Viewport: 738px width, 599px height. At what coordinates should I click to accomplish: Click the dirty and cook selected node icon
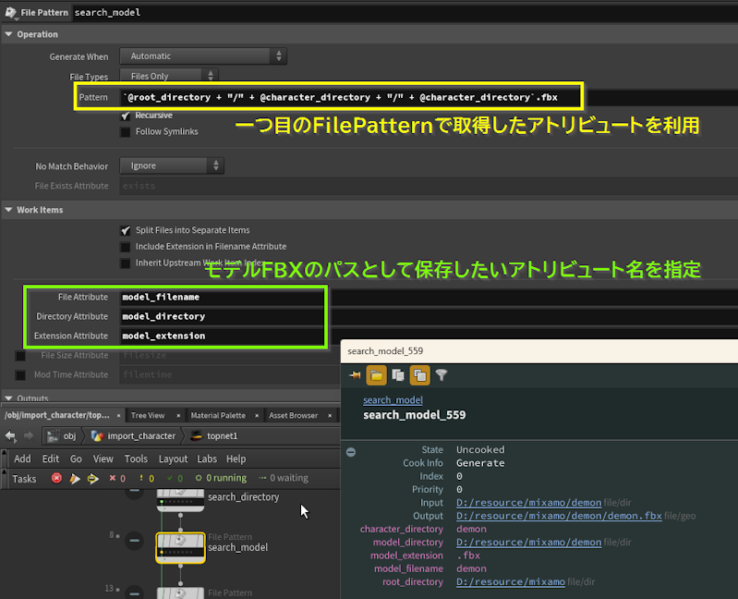[x=75, y=479]
